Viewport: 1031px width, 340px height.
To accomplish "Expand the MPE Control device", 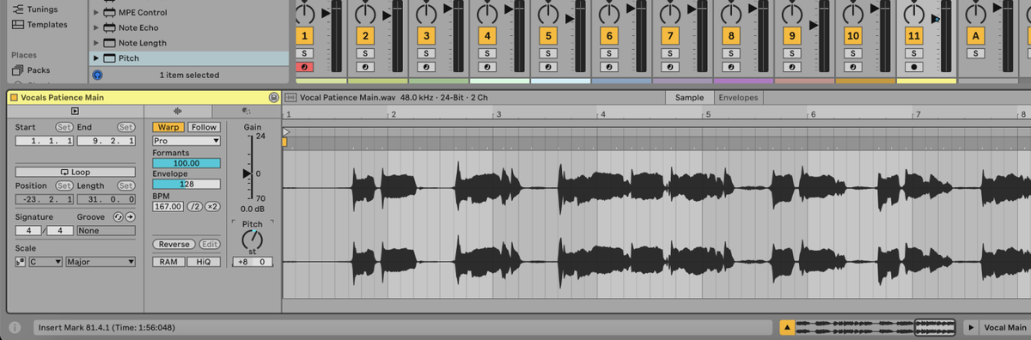I will (x=96, y=13).
